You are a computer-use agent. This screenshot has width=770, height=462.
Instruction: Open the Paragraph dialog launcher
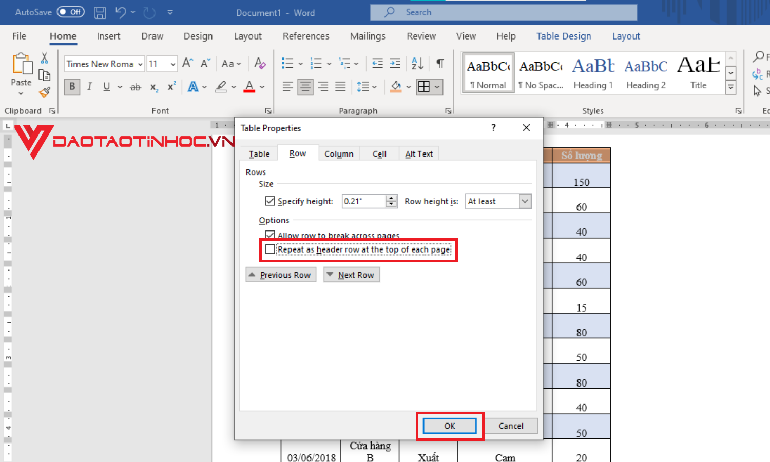click(448, 111)
